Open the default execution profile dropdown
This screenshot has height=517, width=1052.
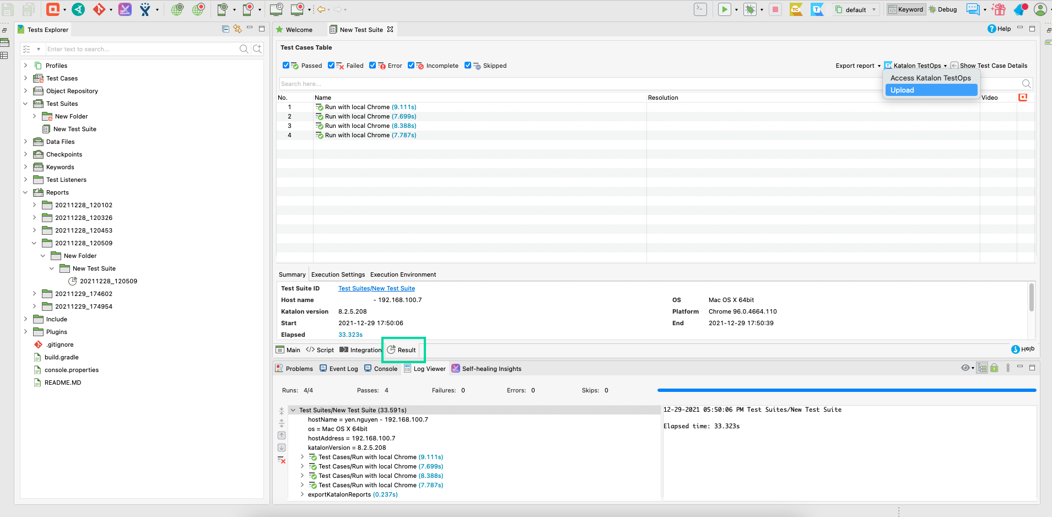[x=856, y=10]
